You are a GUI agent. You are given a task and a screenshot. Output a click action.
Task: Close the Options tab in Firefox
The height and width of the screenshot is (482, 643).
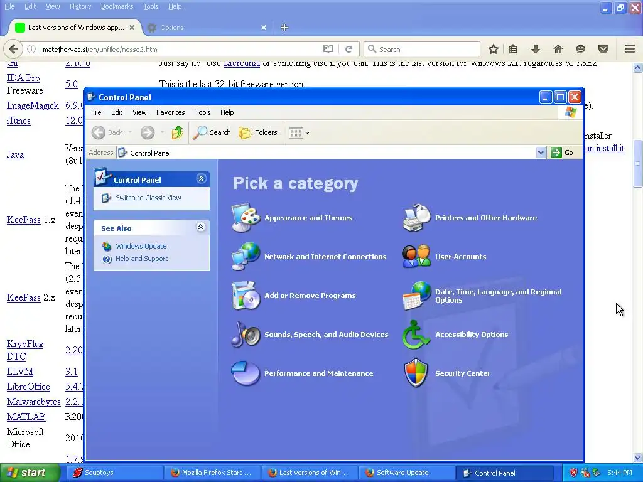264,28
